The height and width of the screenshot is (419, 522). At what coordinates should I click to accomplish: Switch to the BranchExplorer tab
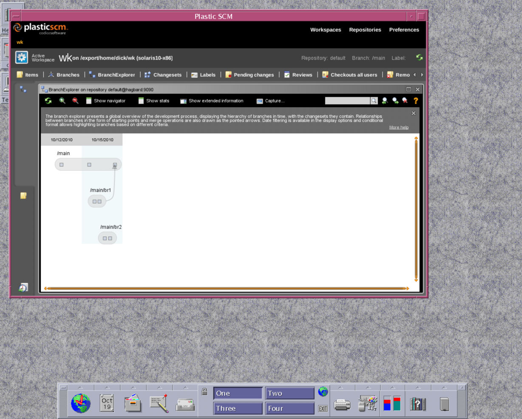click(112, 75)
